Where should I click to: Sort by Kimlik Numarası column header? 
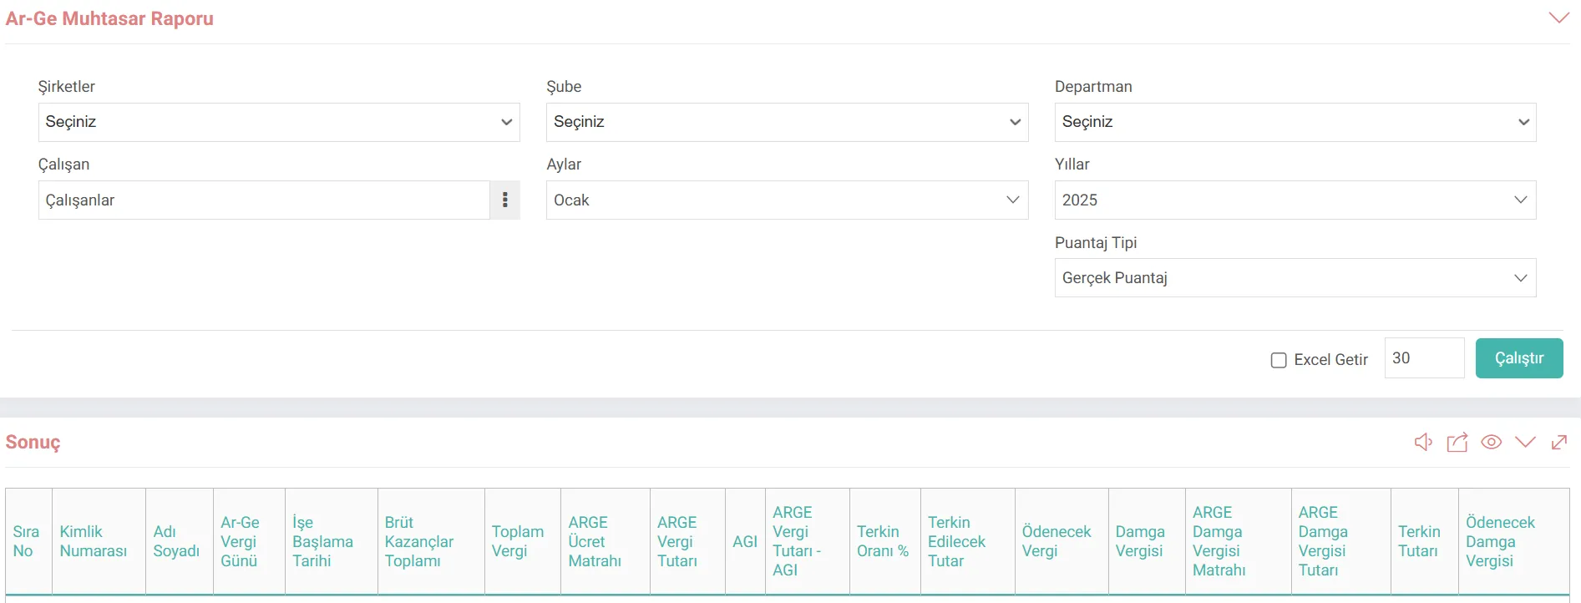[x=94, y=541]
